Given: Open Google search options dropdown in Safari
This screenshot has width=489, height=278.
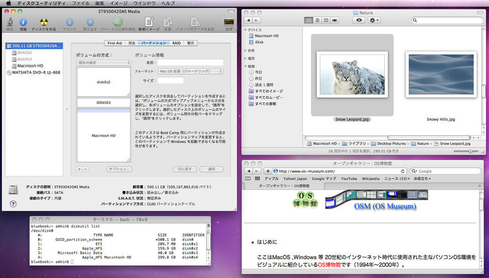Looking at the screenshot, I should [415, 171].
